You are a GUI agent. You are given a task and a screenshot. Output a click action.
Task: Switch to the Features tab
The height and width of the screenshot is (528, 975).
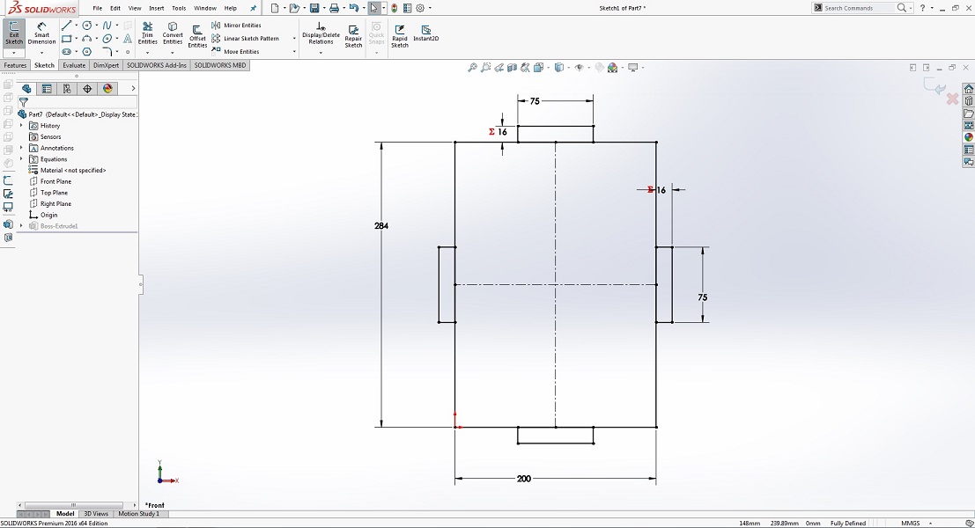pyautogui.click(x=15, y=65)
